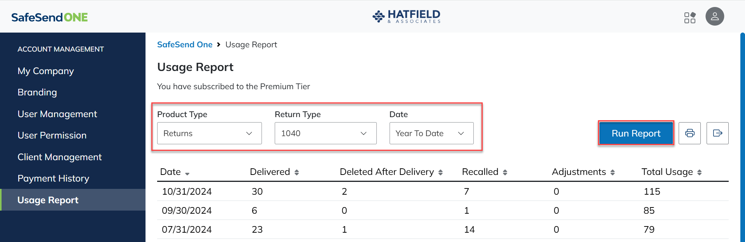Open the user profile avatar
This screenshot has width=745, height=242.
[714, 17]
